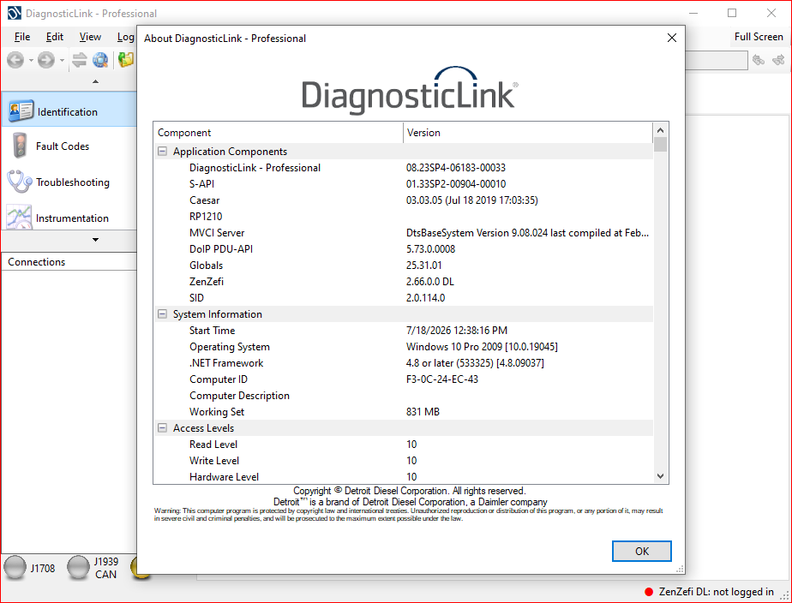The height and width of the screenshot is (603, 792).
Task: Click the Version column header
Action: tap(528, 133)
